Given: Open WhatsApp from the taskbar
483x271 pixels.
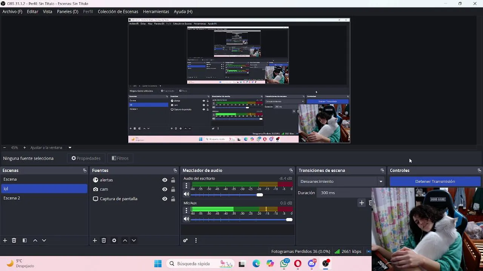Looking at the screenshot, I should [284, 264].
